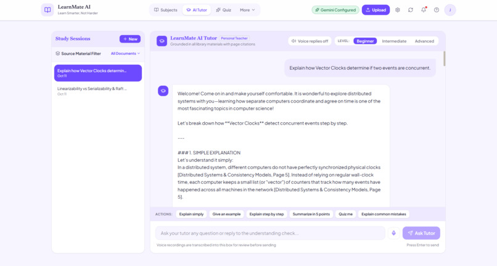Click the Upload button
This screenshot has width=497, height=266.
click(x=376, y=10)
